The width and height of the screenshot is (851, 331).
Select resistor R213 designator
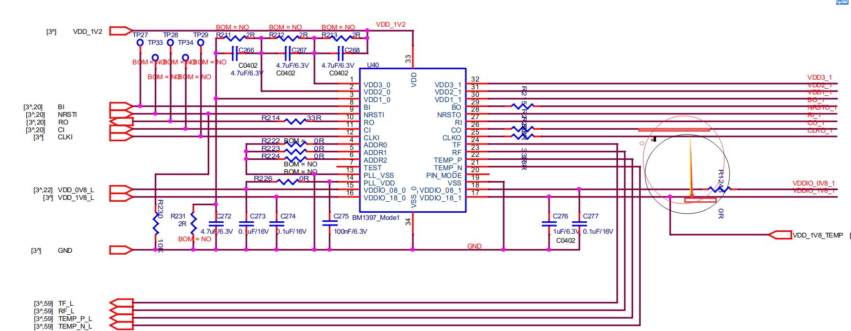329,35
